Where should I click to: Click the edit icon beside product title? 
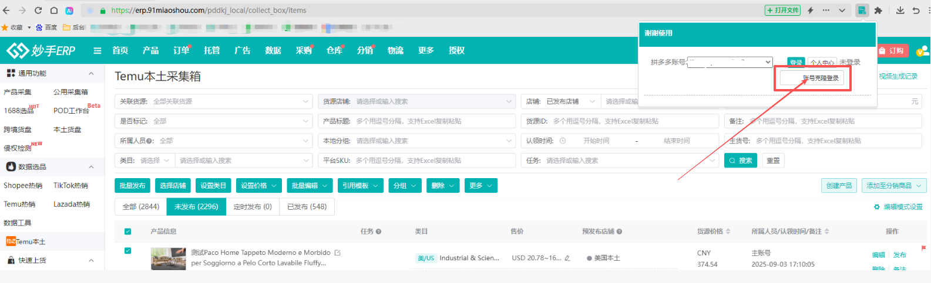[x=337, y=253]
